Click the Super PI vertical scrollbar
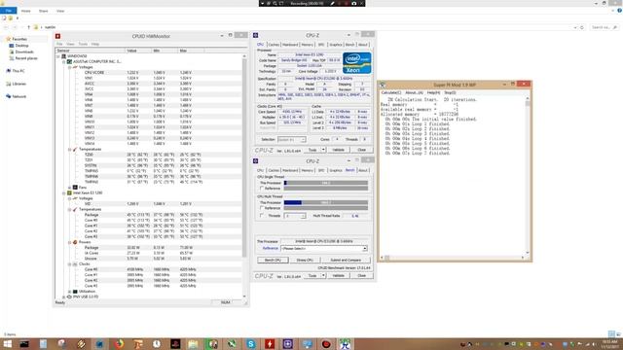Screen dimensions: 623x350 [528, 175]
